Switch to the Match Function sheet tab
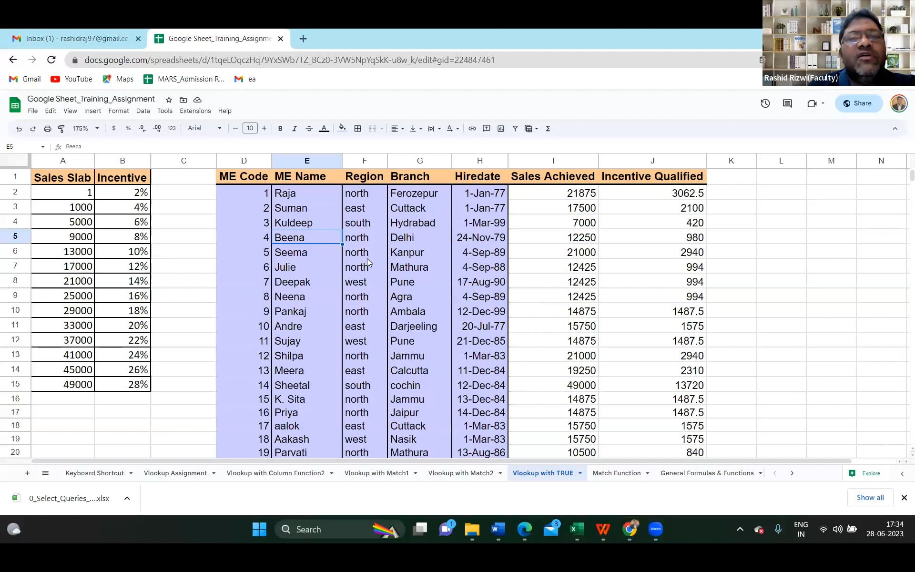This screenshot has width=915, height=572. coord(617,473)
